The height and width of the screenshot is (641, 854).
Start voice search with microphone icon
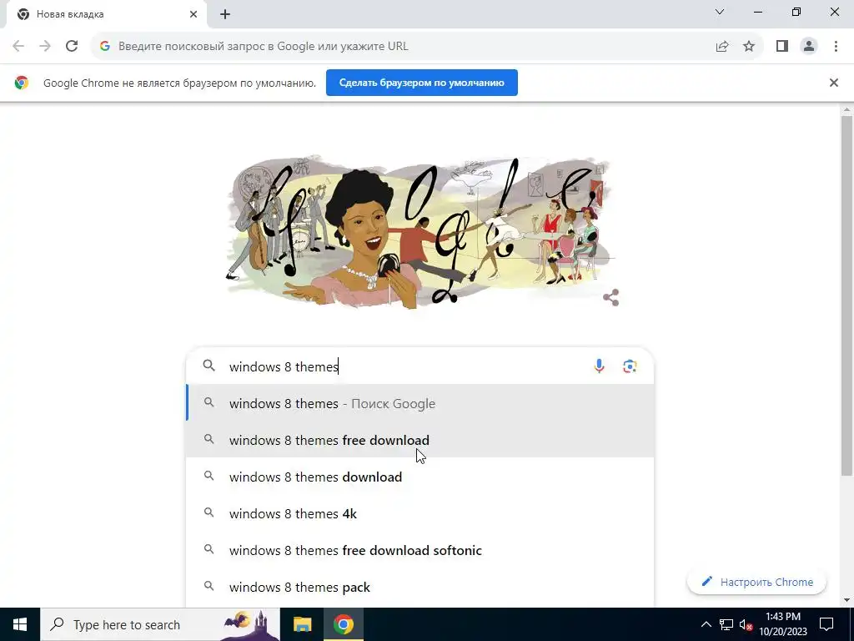tap(599, 366)
